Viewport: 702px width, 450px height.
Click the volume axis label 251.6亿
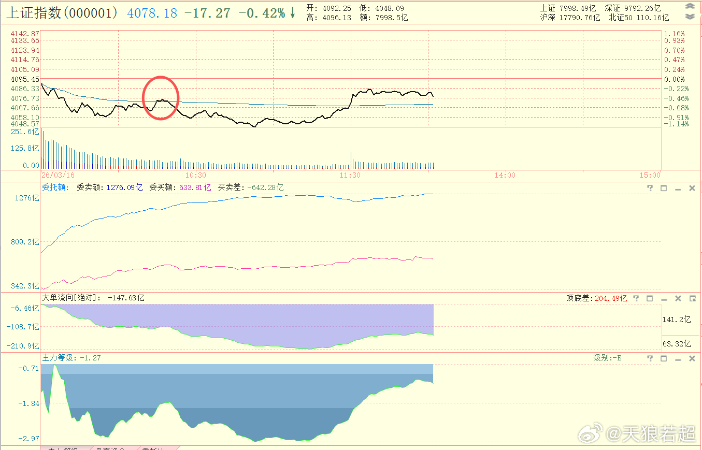(25, 132)
